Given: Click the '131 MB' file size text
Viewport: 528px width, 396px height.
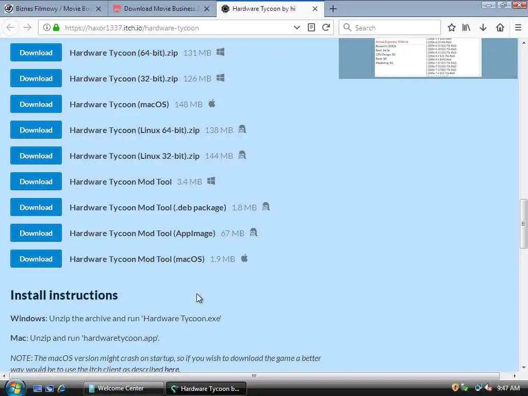Looking at the screenshot, I should pos(197,53).
